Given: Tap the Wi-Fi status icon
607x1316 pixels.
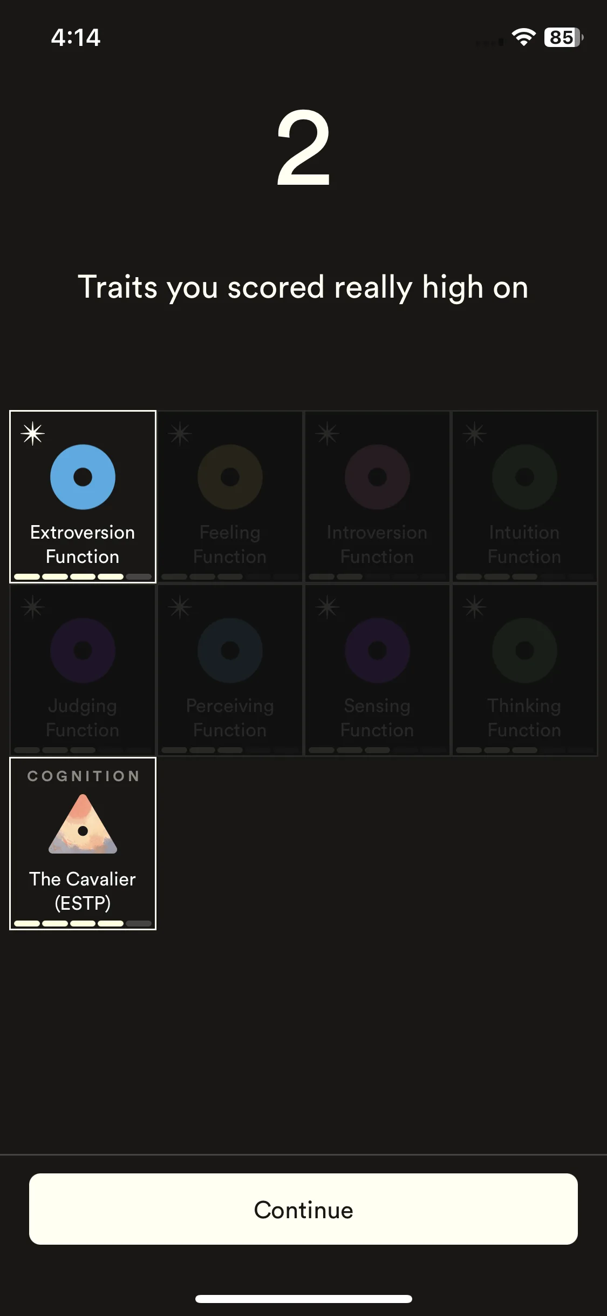Looking at the screenshot, I should (523, 37).
